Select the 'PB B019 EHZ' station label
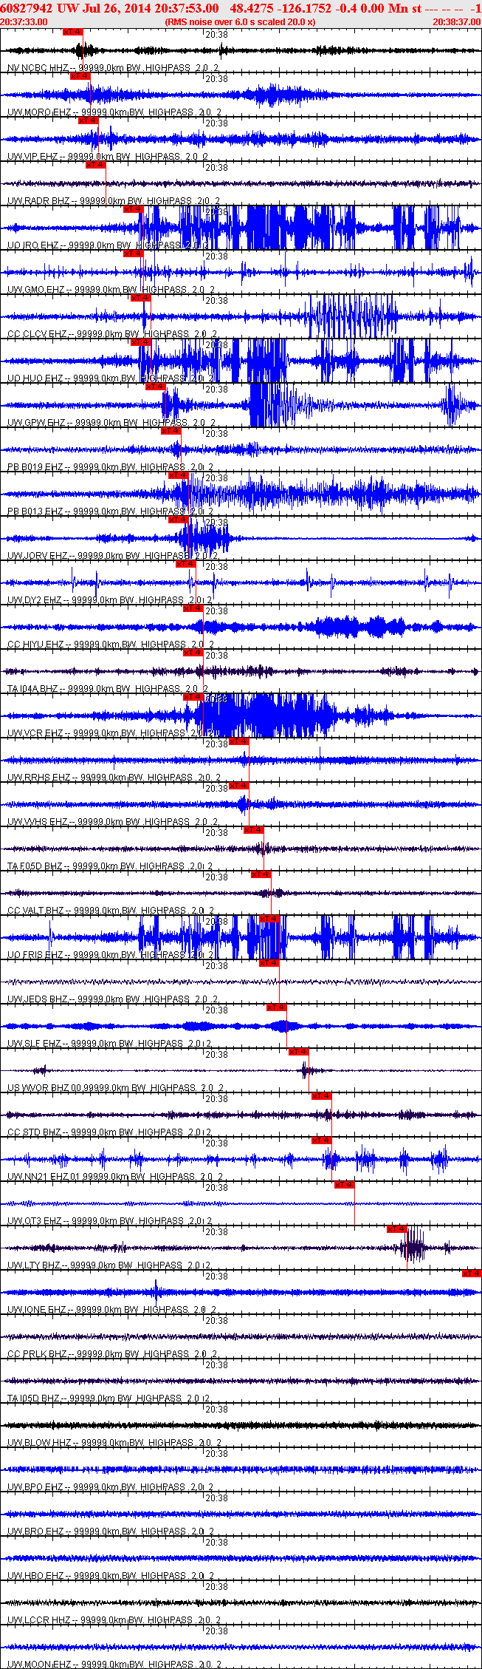 tap(35, 467)
